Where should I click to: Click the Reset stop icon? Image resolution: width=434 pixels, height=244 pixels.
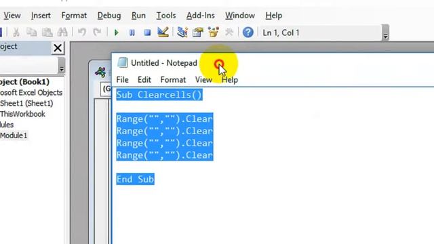click(148, 33)
